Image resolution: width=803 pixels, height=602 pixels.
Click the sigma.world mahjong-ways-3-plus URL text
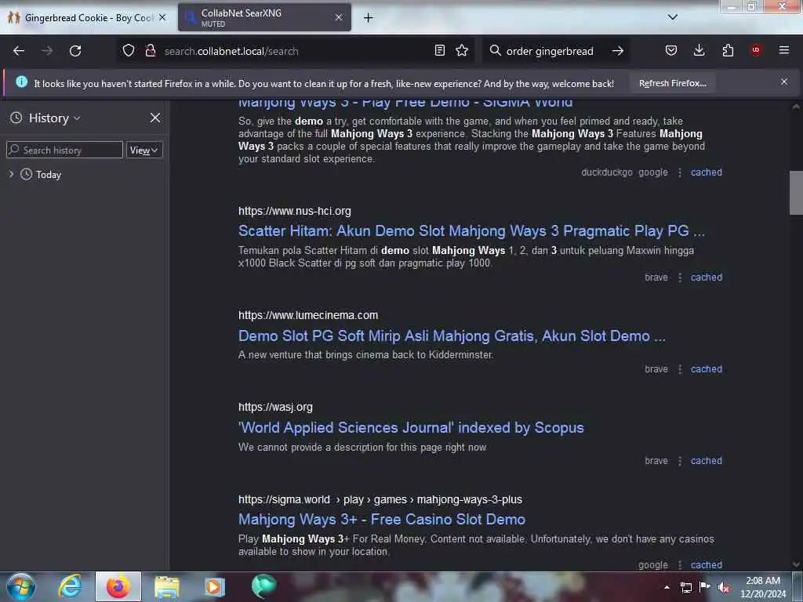pos(380,499)
